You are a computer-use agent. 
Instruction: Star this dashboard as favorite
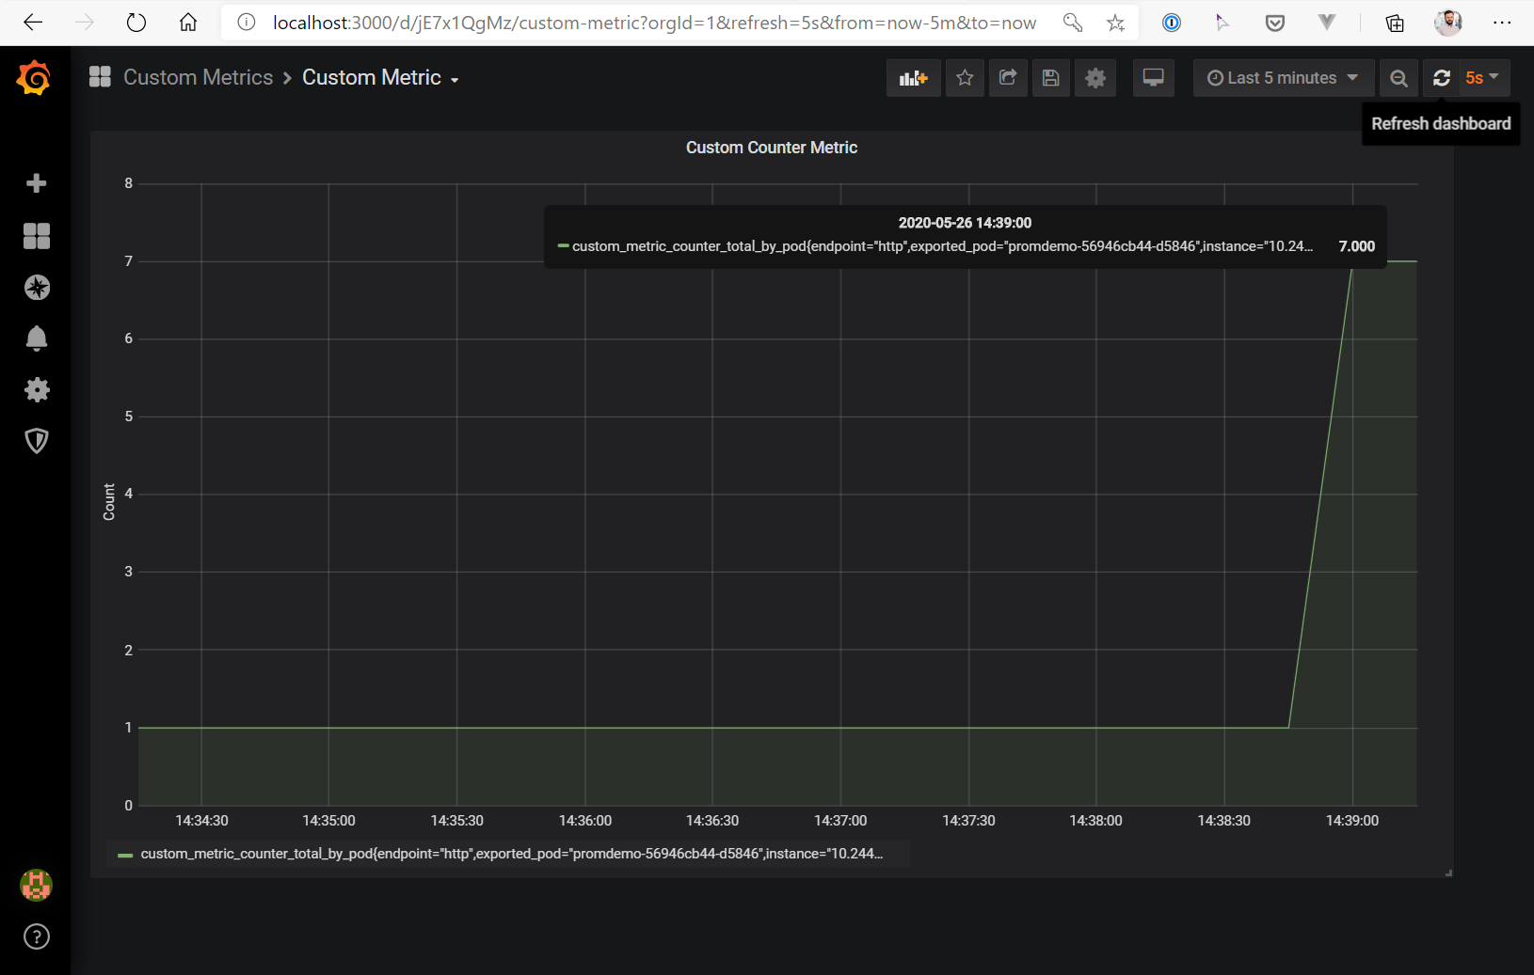coord(965,78)
